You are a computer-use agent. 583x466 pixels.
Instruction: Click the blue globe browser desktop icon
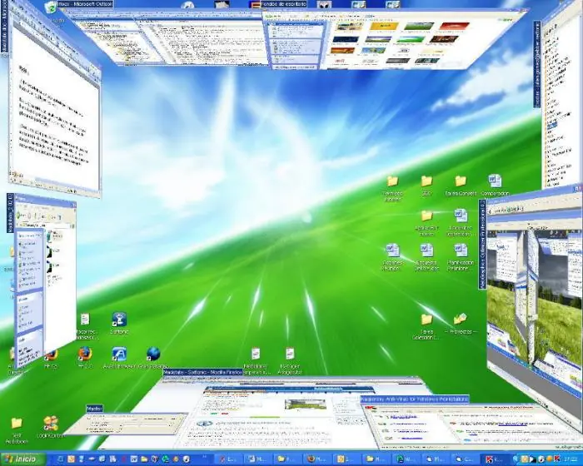pyautogui.click(x=153, y=354)
